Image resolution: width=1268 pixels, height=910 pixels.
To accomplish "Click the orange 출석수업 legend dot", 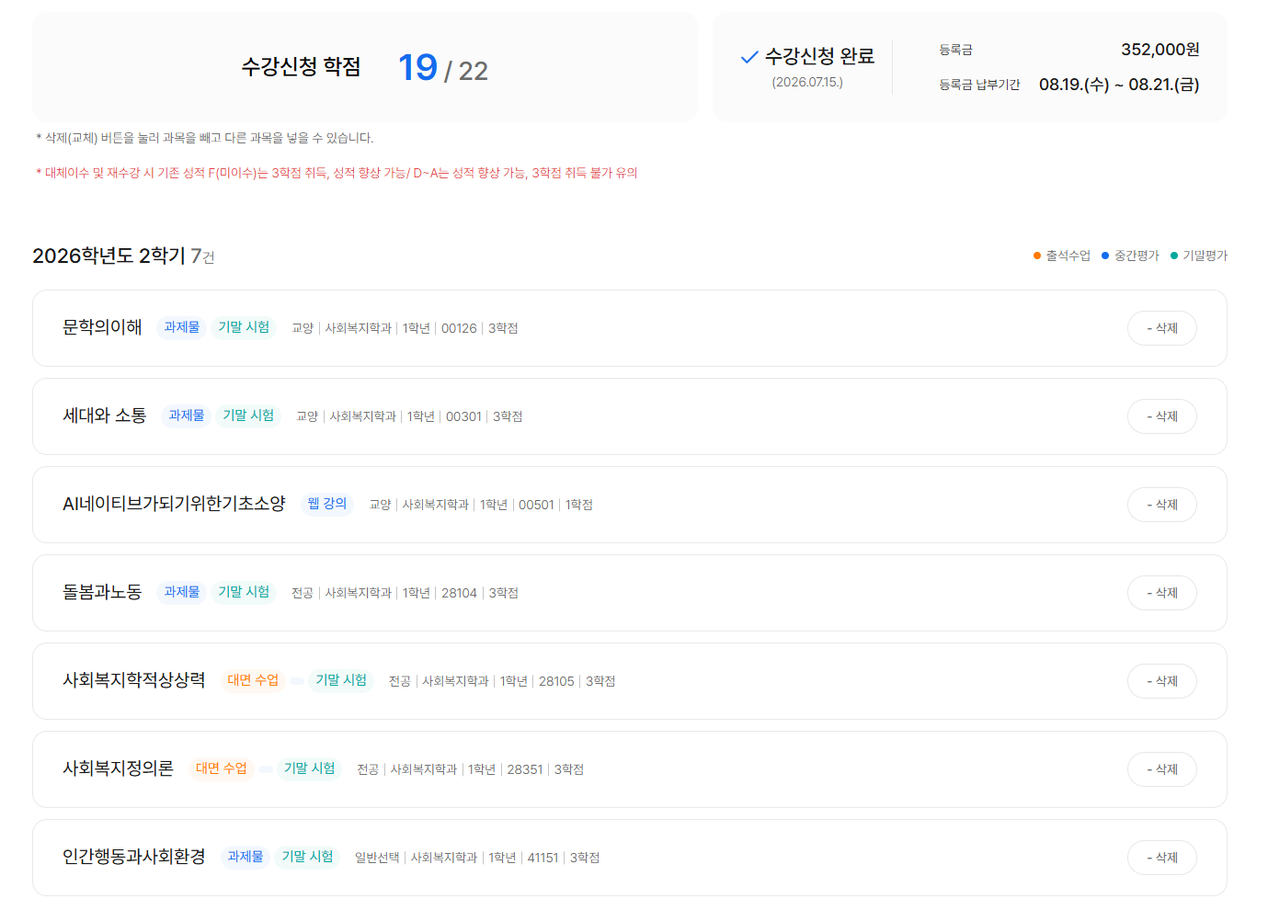I will [1037, 256].
